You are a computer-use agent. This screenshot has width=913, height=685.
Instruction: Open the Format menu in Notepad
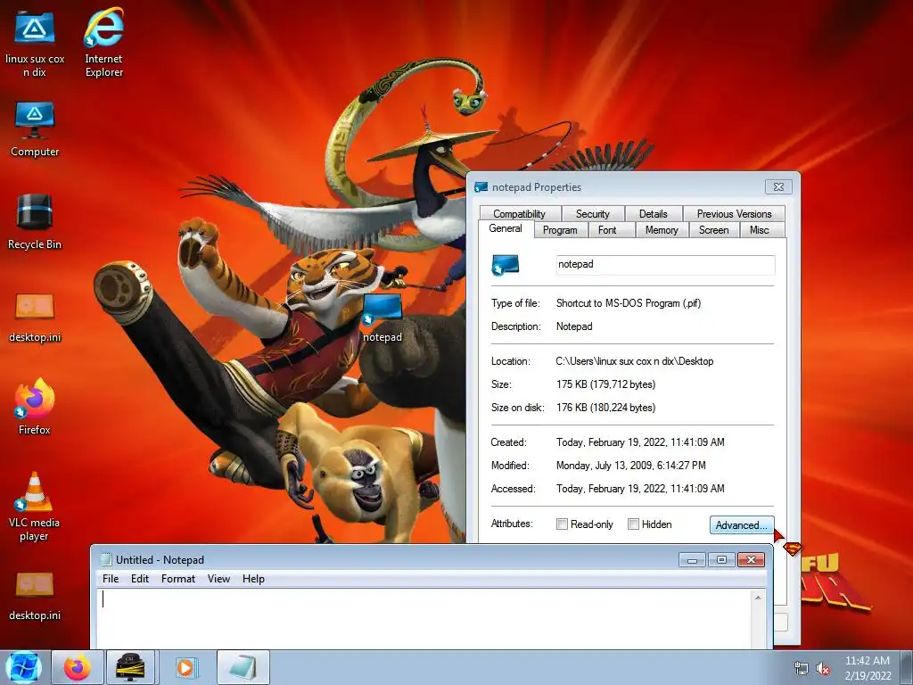click(x=178, y=578)
